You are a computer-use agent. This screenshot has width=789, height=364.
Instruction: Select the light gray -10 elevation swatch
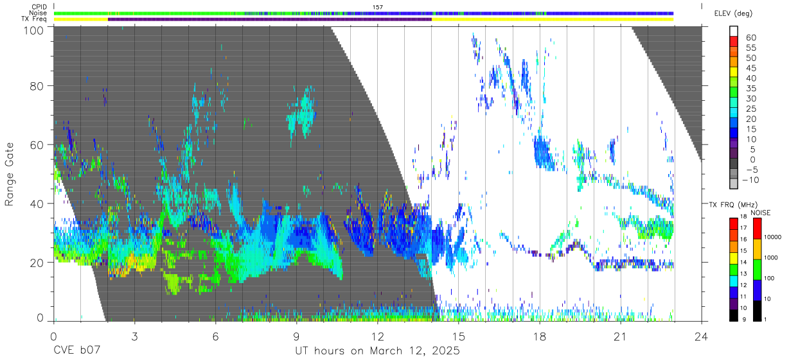pos(734,184)
